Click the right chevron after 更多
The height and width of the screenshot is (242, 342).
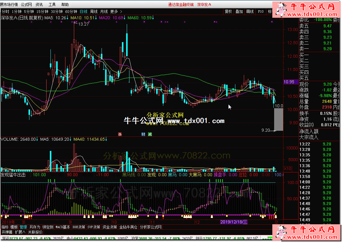click(121, 11)
